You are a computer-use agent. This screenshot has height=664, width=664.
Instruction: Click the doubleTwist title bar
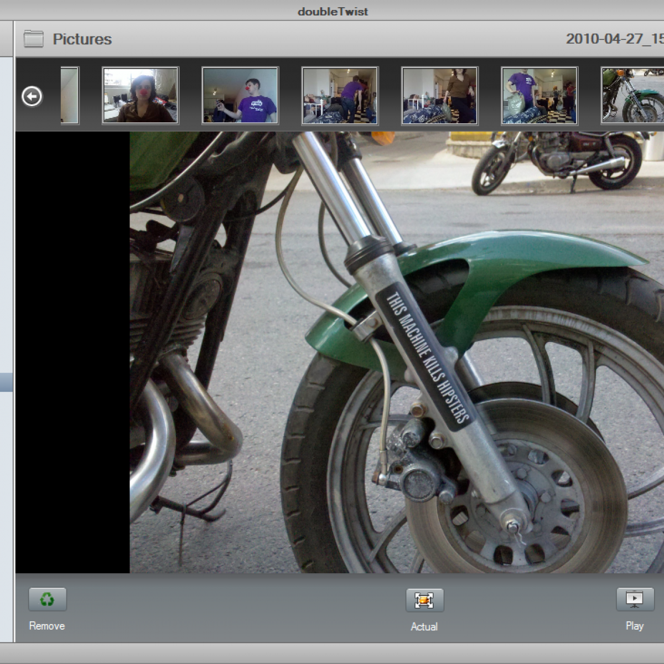(332, 11)
